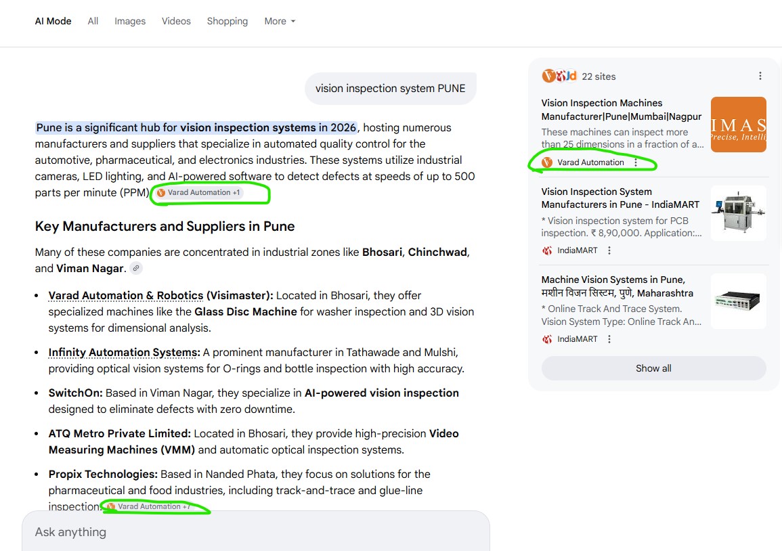Click the Ask anything input field
782x551 pixels.
click(x=255, y=532)
